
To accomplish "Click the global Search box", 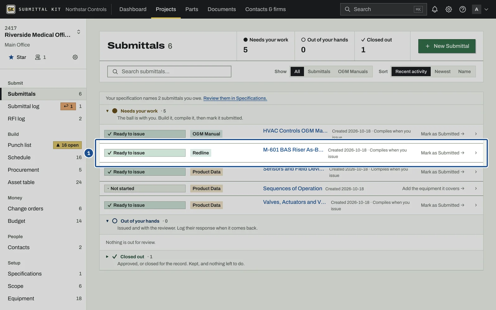I will click(x=383, y=9).
